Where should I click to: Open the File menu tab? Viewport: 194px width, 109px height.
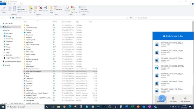3,4
